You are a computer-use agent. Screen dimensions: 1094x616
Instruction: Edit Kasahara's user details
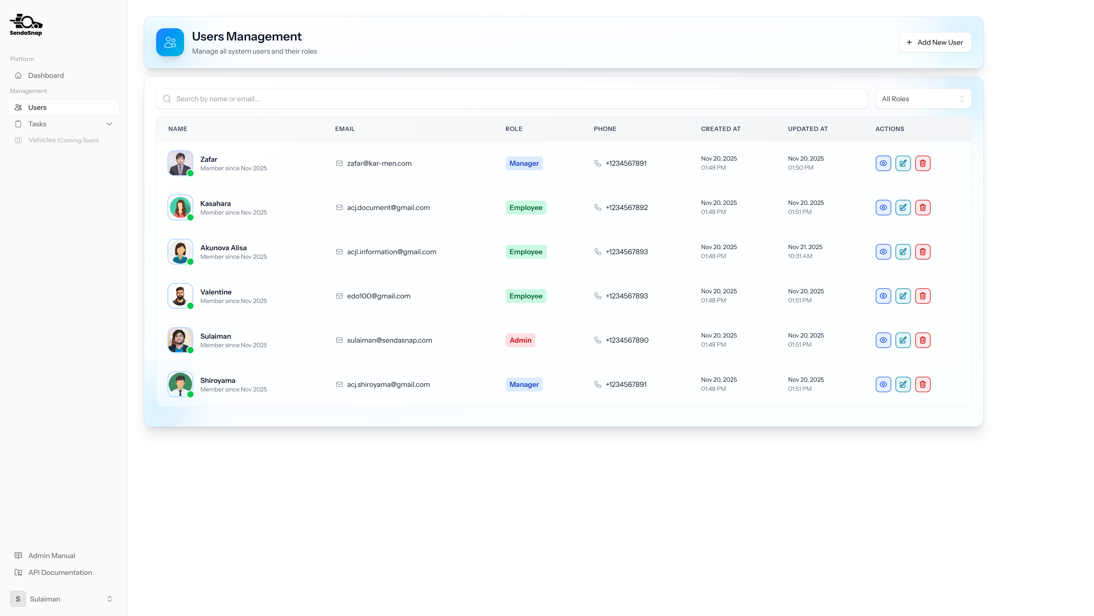[903, 208]
